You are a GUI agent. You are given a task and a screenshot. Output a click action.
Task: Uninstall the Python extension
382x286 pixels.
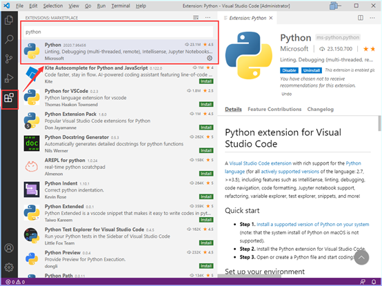pos(312,70)
